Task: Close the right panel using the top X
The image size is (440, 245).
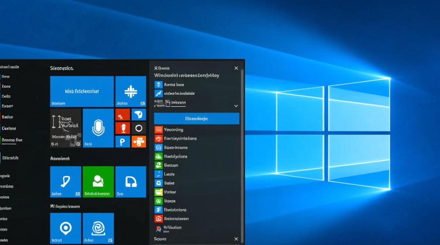Action: (236, 68)
